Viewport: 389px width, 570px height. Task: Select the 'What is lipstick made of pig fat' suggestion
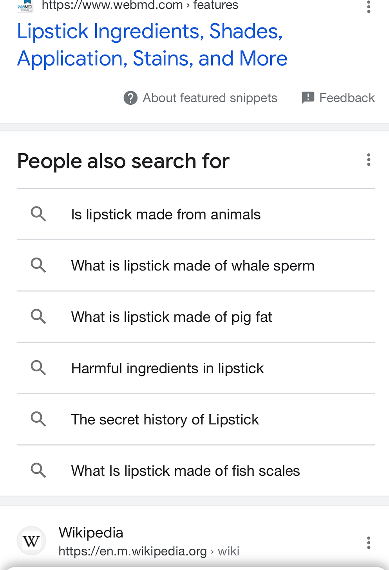172,316
